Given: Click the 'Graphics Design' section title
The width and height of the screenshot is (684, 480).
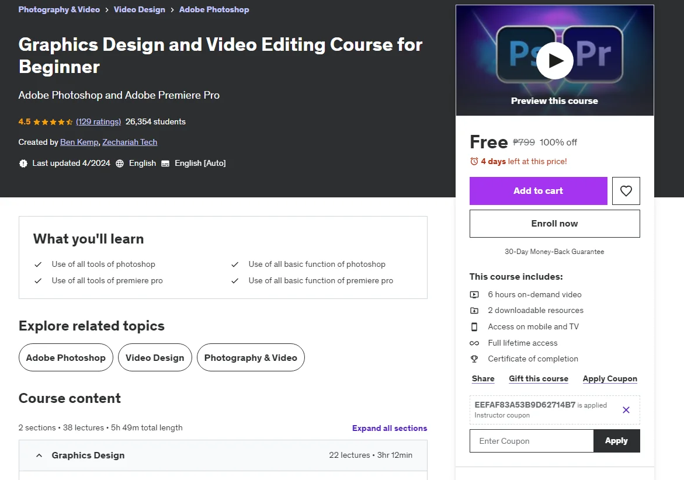Looking at the screenshot, I should pyautogui.click(x=88, y=455).
